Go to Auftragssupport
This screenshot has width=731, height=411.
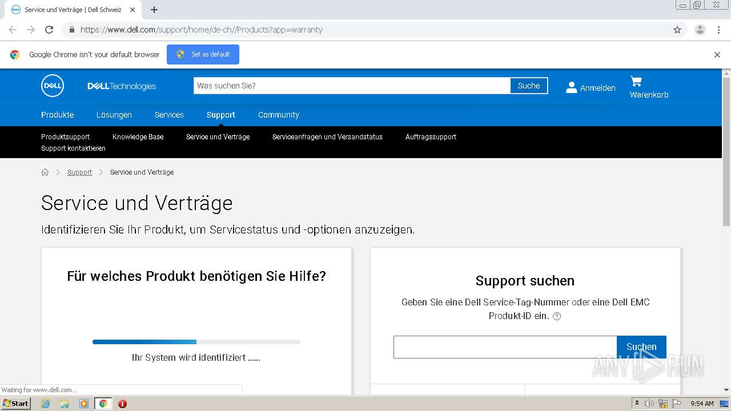431,137
